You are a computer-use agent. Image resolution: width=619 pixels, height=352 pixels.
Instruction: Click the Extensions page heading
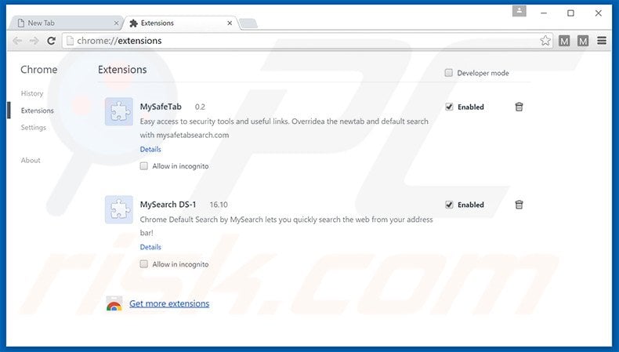[122, 70]
